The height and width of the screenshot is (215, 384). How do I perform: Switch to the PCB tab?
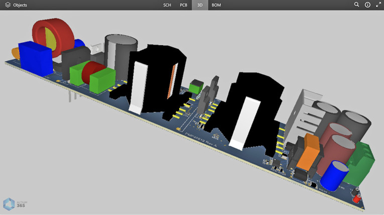click(184, 5)
